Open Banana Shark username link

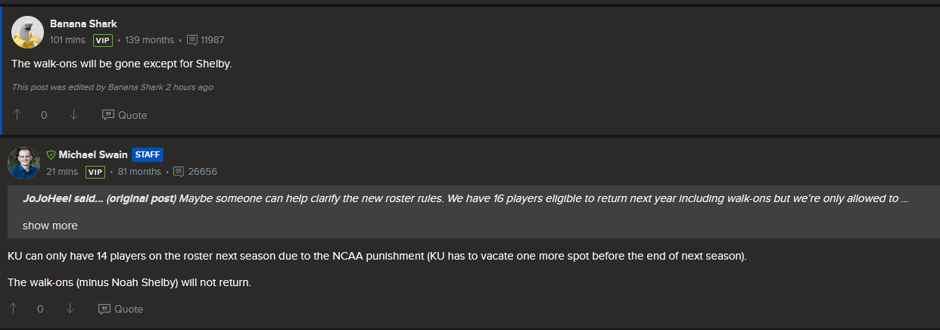(x=83, y=24)
